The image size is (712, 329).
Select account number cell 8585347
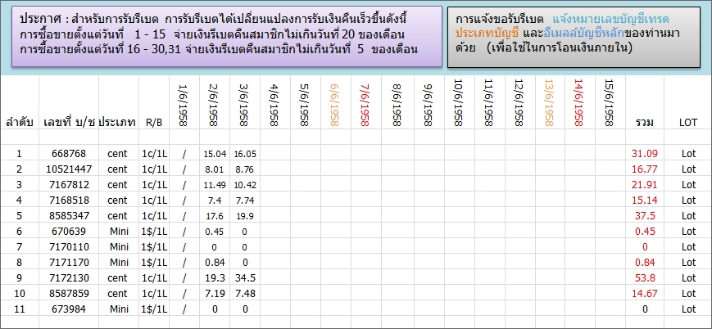(x=69, y=215)
